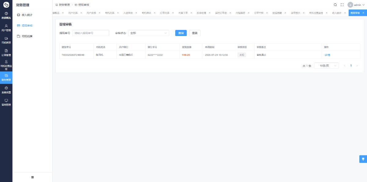Image resolution: width=367 pixels, height=182 pixels.
Task: Open the 10条/页 page size dropdown
Action: tap(326, 66)
